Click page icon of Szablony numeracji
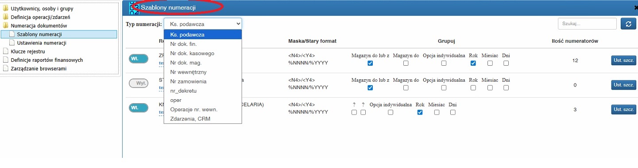Viewport: 638px width, 168px height. 12,34
